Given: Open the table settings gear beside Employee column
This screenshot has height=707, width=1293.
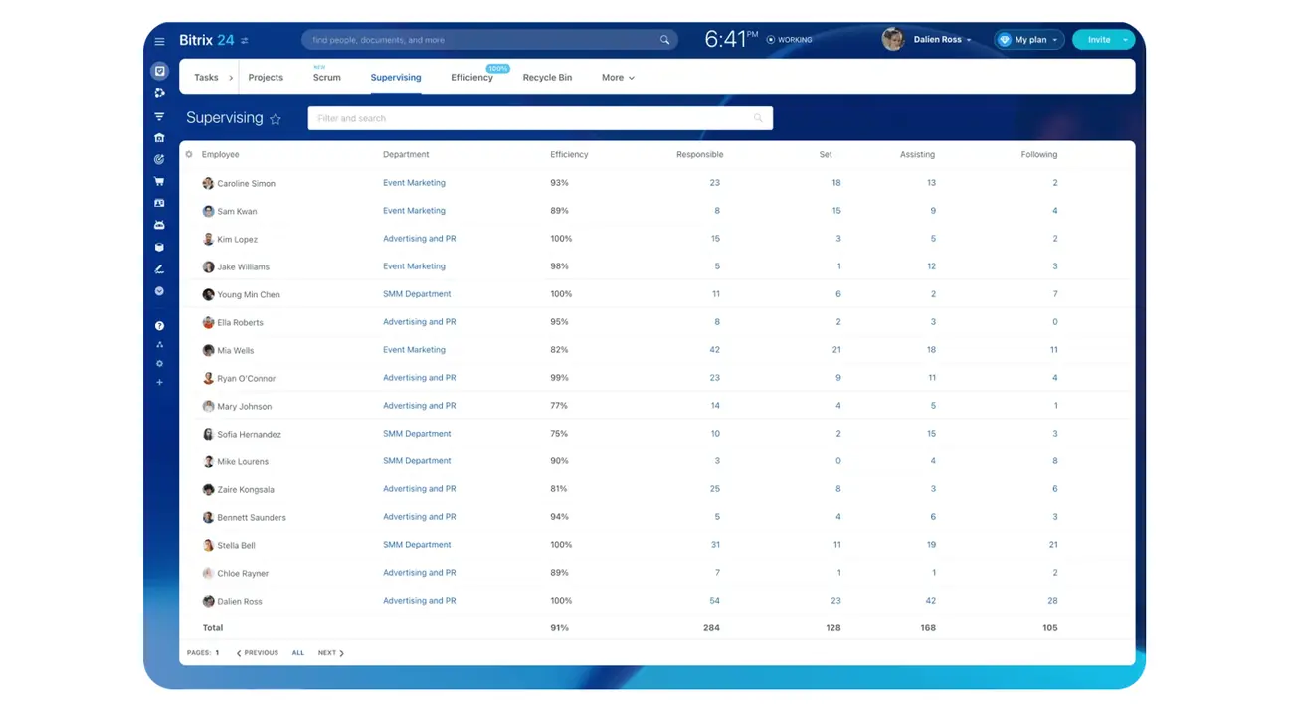Looking at the screenshot, I should pos(188,154).
